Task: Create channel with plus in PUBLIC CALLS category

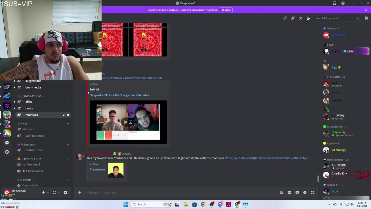Action: click(68, 159)
